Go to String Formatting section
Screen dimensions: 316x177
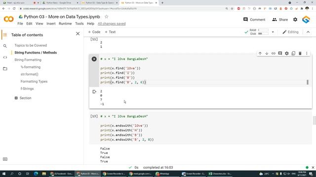(x=28, y=60)
